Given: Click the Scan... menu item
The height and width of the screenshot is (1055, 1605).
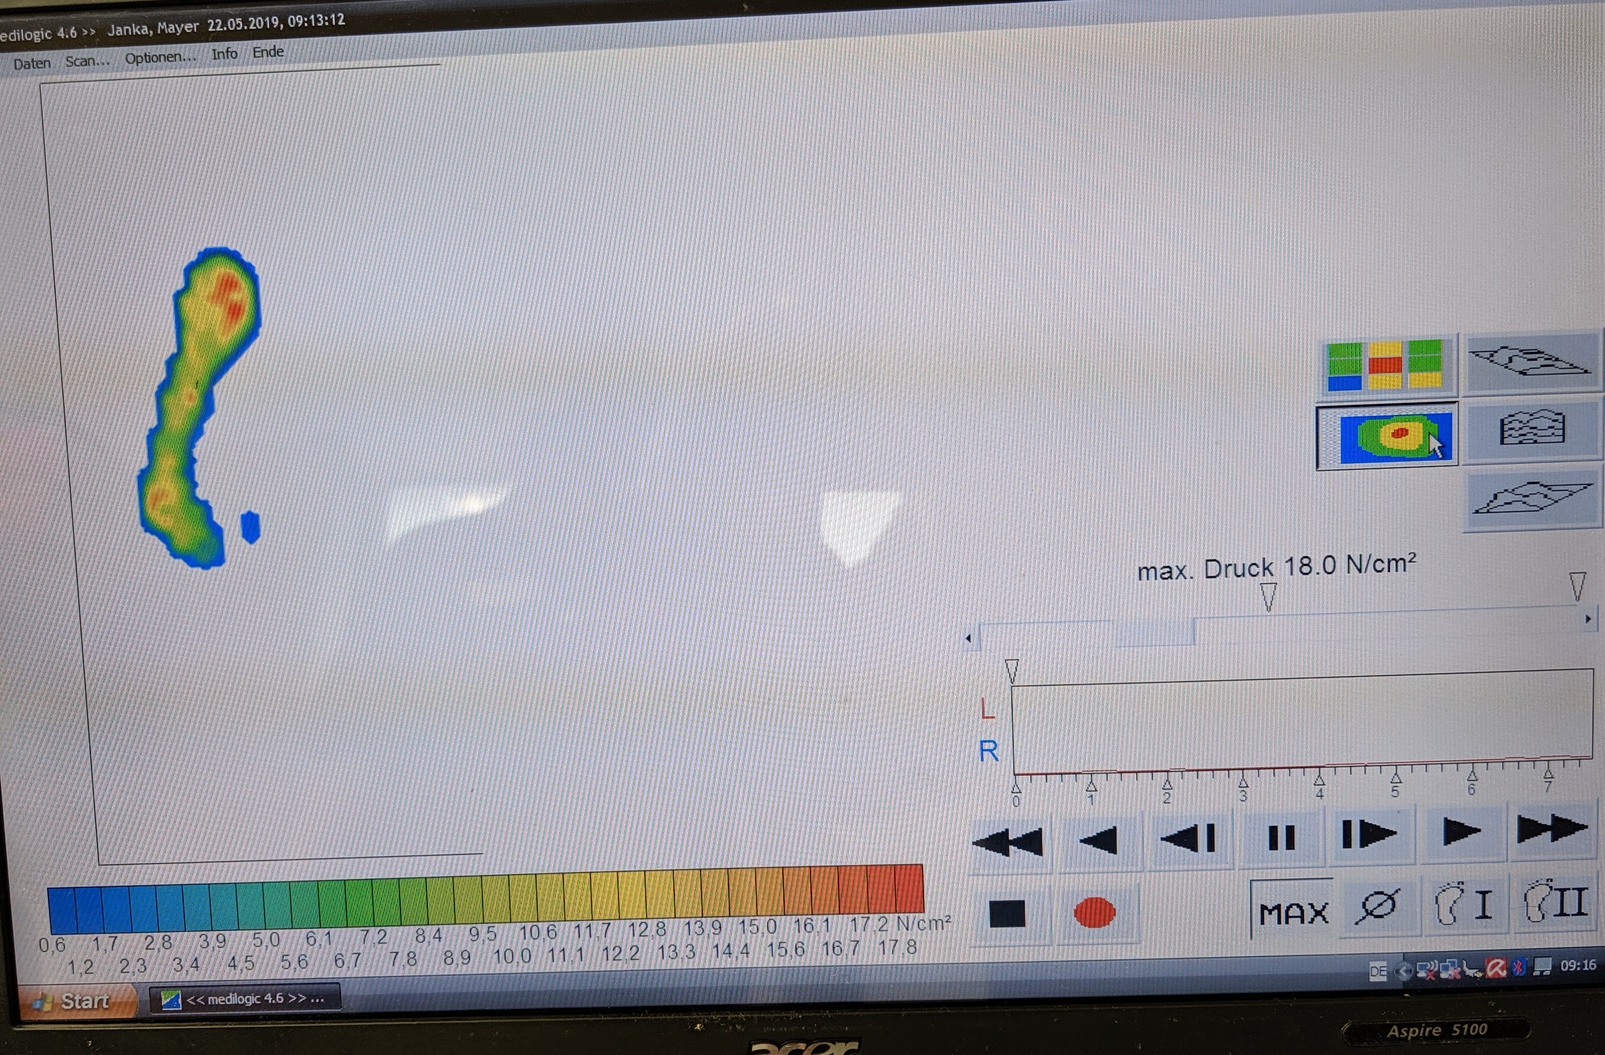Looking at the screenshot, I should (x=87, y=61).
